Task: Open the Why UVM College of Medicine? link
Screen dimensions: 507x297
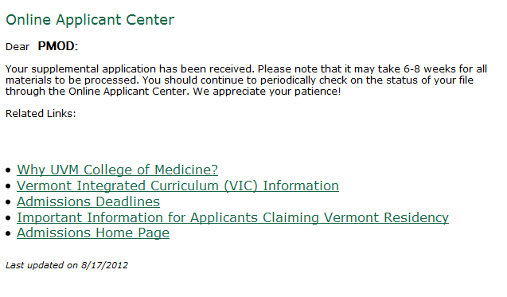Action: click(x=117, y=170)
